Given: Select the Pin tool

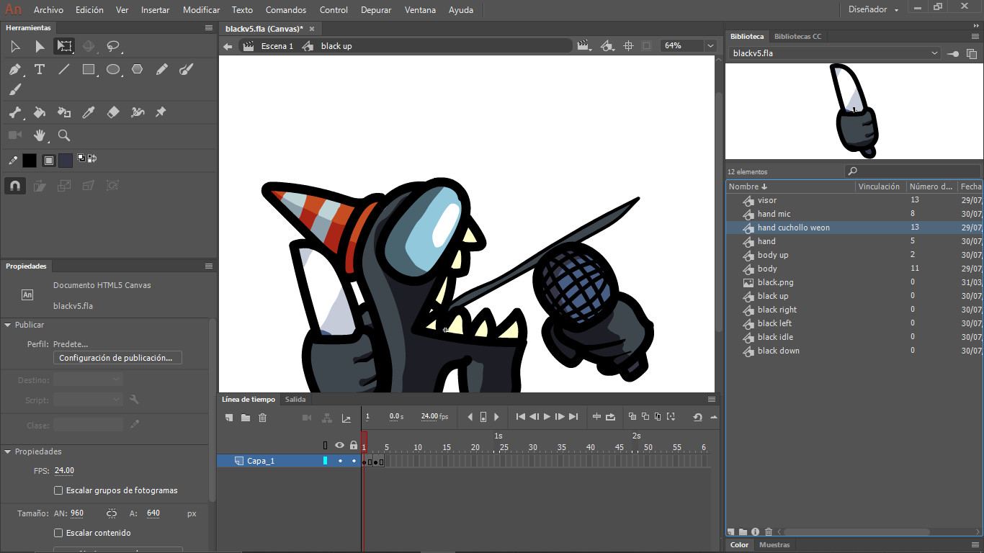Looking at the screenshot, I should 161,112.
